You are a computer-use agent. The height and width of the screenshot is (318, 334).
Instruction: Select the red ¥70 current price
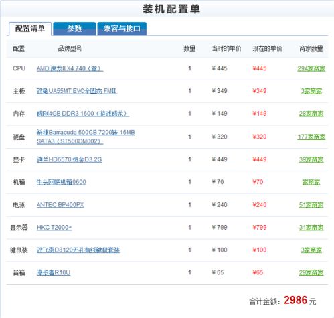(x=258, y=182)
